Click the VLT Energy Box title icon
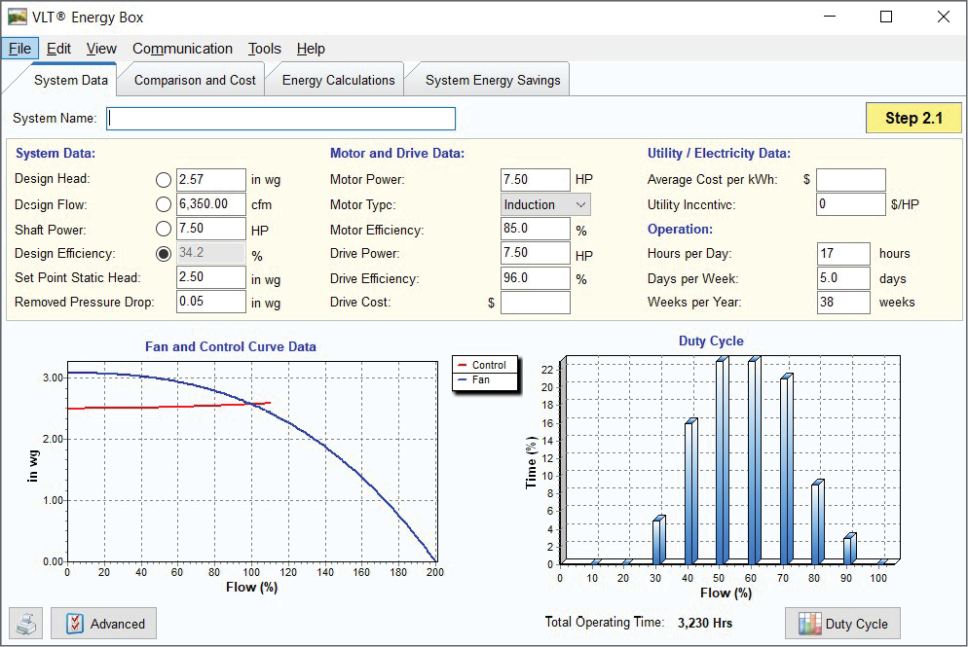 coord(18,17)
